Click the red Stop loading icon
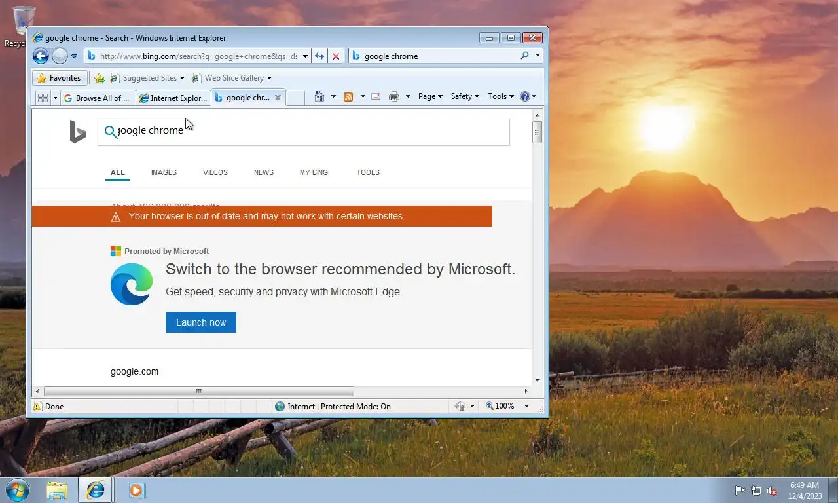The height and width of the screenshot is (503, 838). coord(336,56)
